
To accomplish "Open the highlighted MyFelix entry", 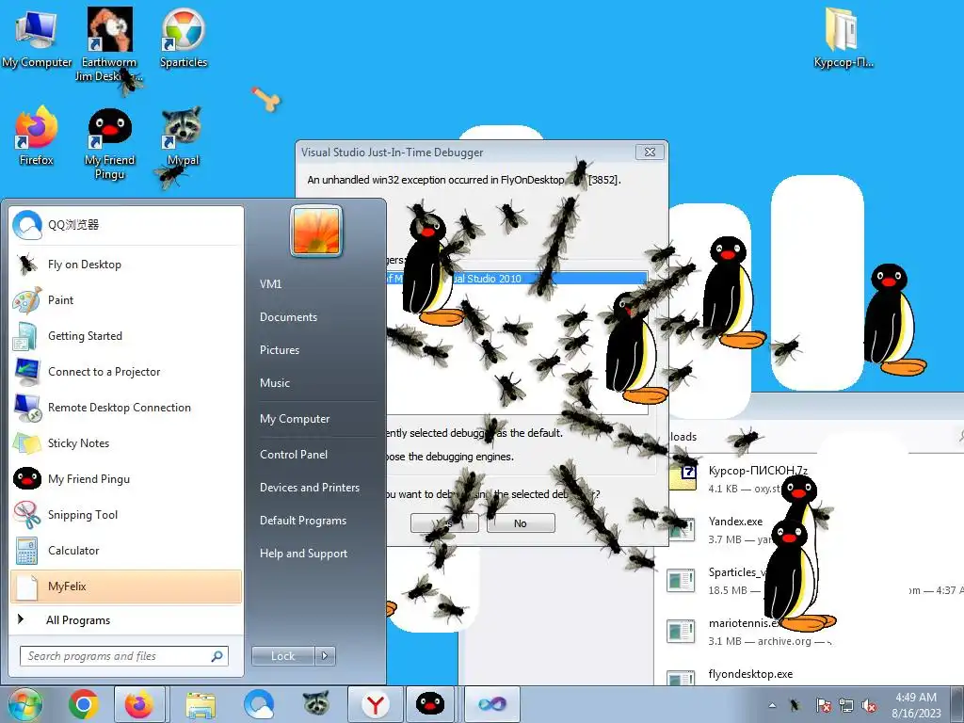I will tap(126, 586).
